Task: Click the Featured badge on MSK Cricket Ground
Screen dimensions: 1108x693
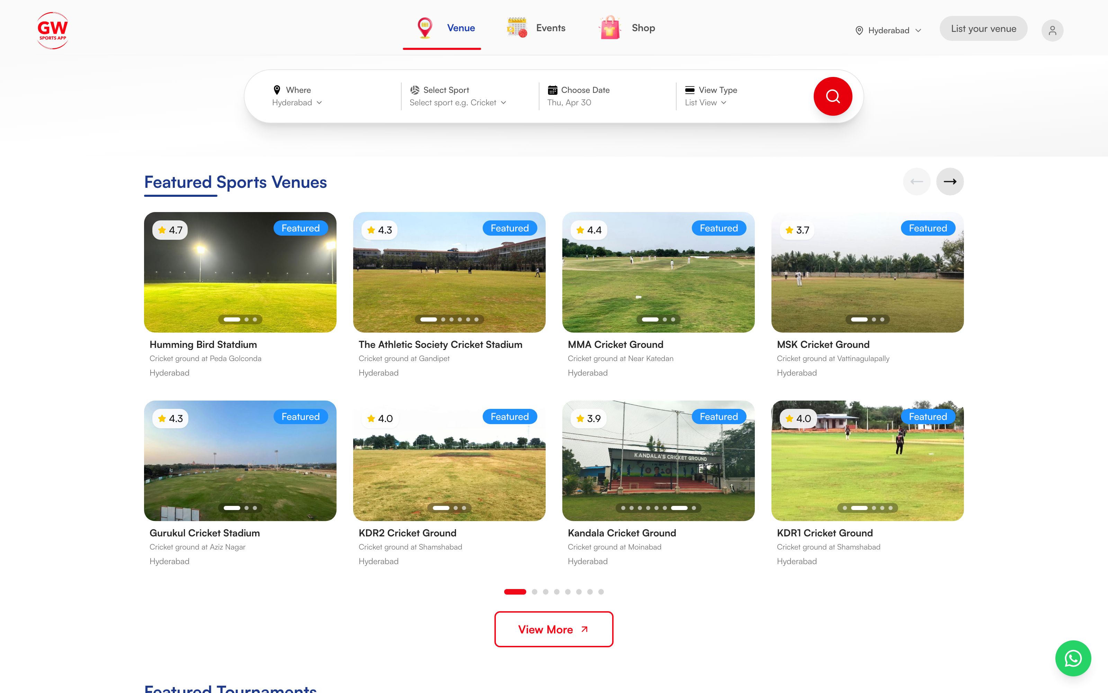Action: pos(928,228)
